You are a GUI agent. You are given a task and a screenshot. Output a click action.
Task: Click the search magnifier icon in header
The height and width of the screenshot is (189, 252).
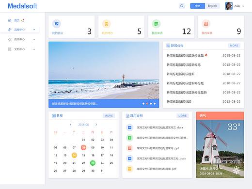point(182,6)
